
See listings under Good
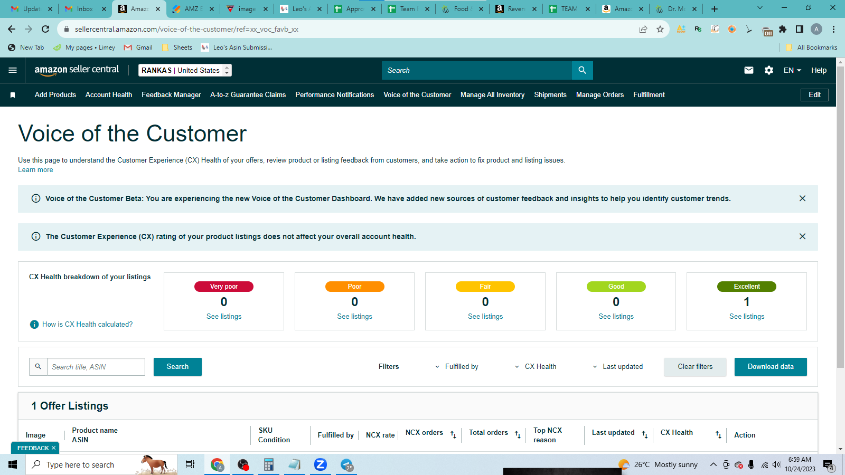[616, 317]
